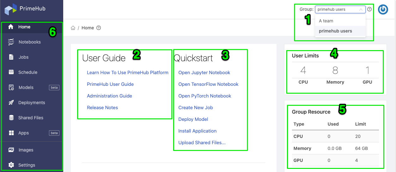The height and width of the screenshot is (172, 396).
Task: Click the Schedule calendar icon
Action: click(11, 72)
